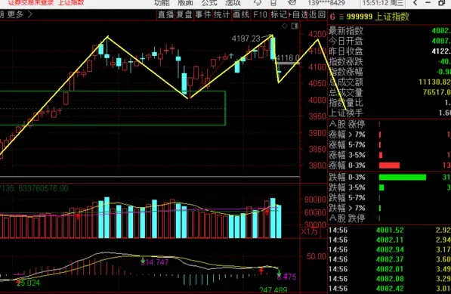Open the 统计 toolbar button

[x=222, y=14]
